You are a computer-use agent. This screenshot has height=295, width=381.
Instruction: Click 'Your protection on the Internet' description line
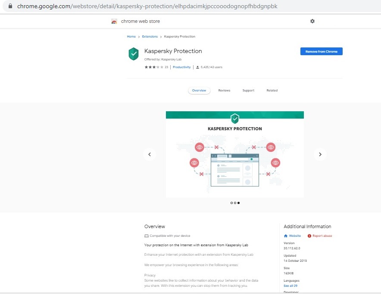pos(196,245)
